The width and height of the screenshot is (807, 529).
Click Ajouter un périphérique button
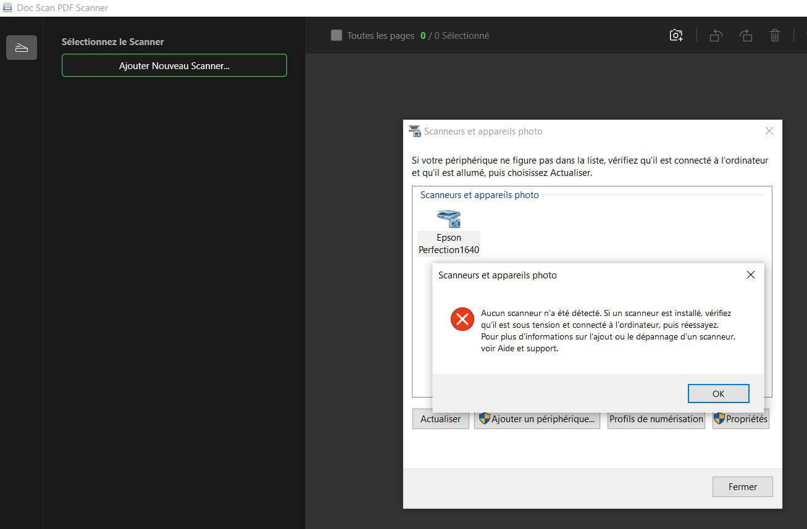tap(537, 419)
